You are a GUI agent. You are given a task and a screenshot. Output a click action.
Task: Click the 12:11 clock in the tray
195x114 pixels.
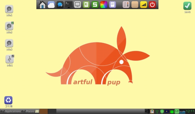tap(190, 111)
